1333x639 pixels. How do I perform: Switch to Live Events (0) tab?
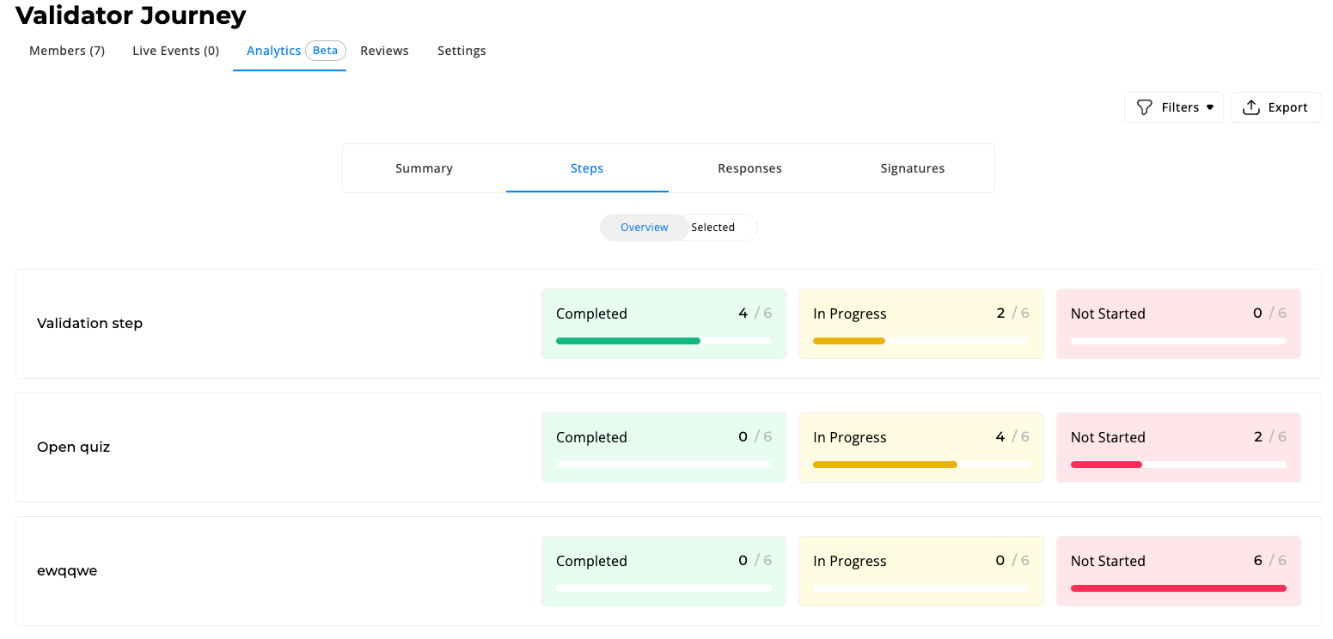tap(175, 51)
